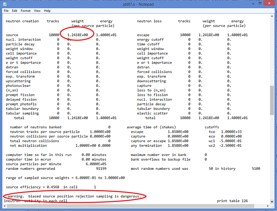
Task: Open the Edit menu
Action: 15,11
